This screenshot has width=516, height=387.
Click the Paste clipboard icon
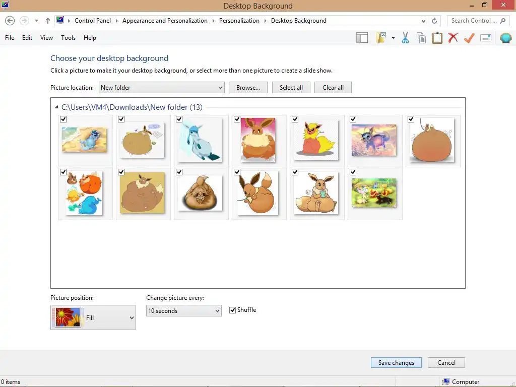pos(437,38)
